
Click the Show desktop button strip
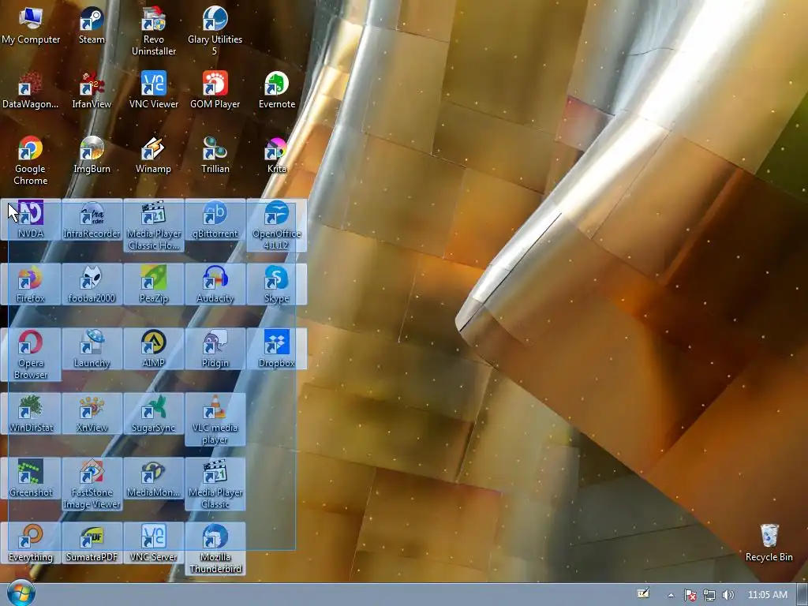tap(802, 595)
